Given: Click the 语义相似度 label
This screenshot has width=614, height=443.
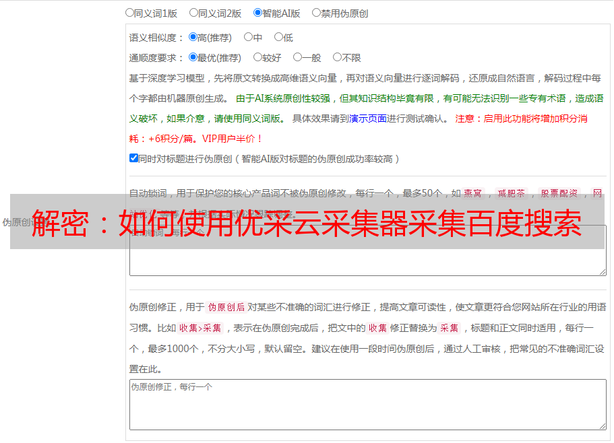Looking at the screenshot, I should [x=156, y=38].
